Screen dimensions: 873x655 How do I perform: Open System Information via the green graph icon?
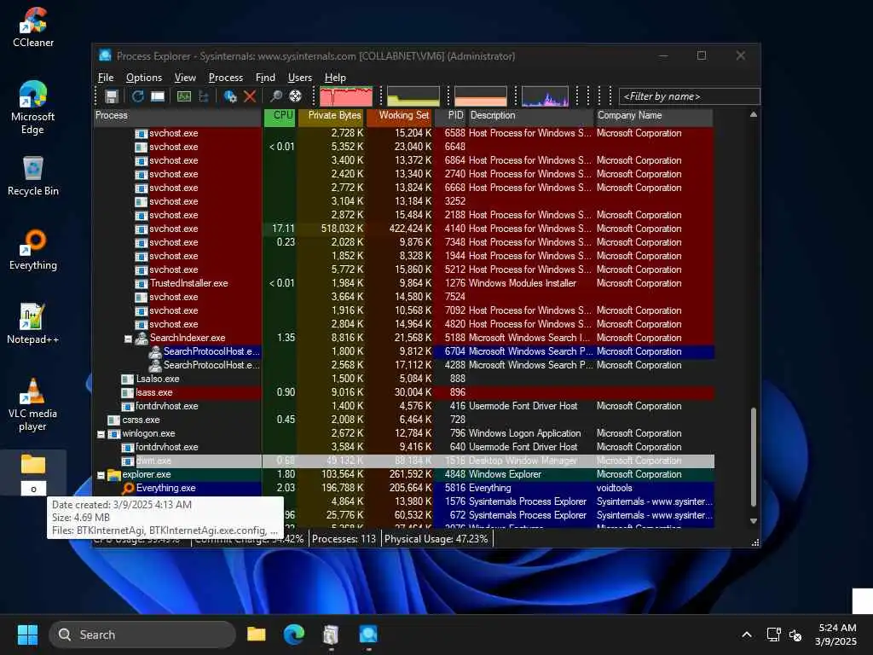tap(184, 96)
